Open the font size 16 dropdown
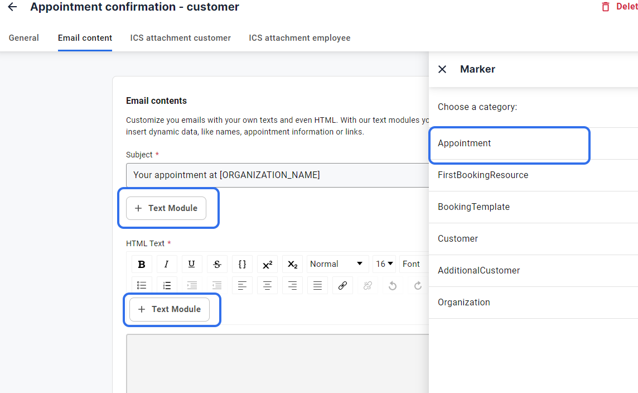Viewport: 638px width, 393px height. point(384,264)
